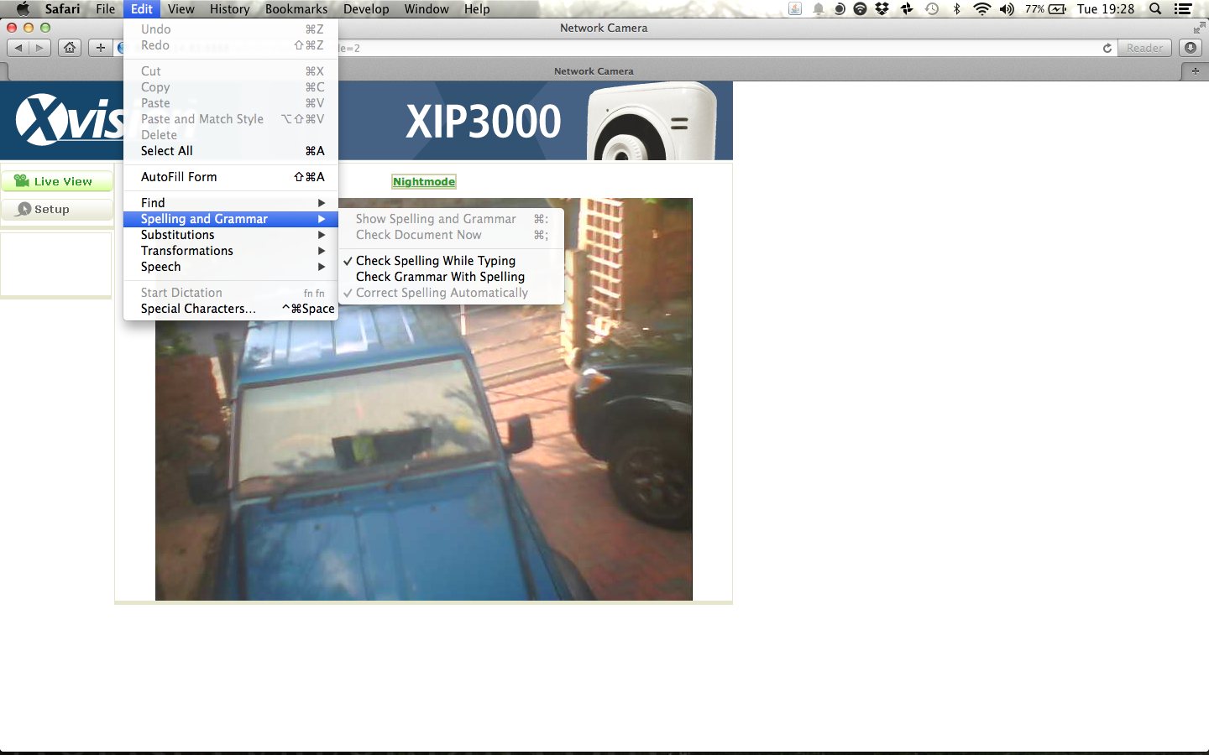Image resolution: width=1209 pixels, height=755 pixels.
Task: Add a new tab with the plus icon
Action: pos(1195,71)
